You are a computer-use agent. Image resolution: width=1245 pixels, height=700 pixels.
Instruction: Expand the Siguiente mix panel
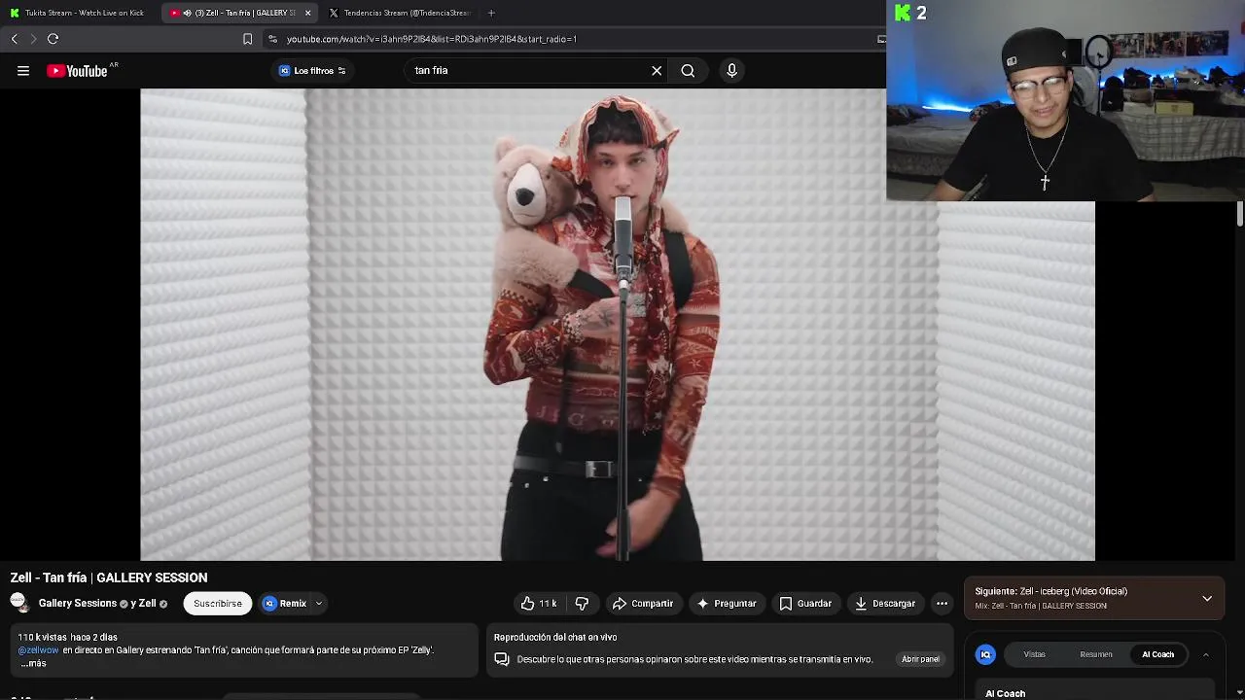click(x=1207, y=599)
